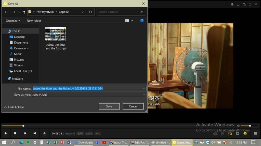
Task: Open Pictures folder in sidebar
Action: coord(19,60)
